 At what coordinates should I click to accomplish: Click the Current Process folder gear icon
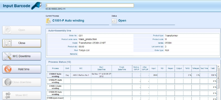[48, 21]
